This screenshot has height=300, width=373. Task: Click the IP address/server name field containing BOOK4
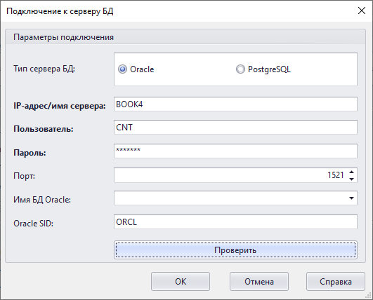pyautogui.click(x=235, y=104)
